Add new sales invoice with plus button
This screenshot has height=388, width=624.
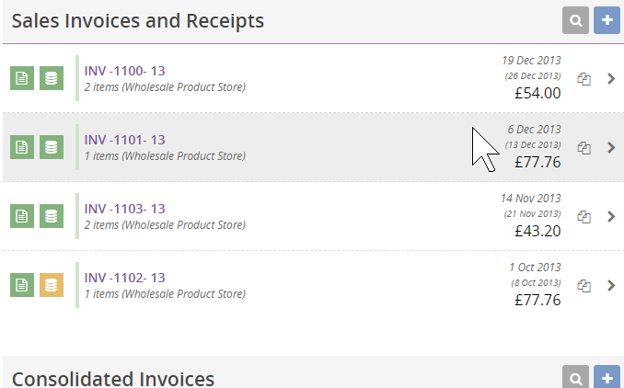pos(607,20)
